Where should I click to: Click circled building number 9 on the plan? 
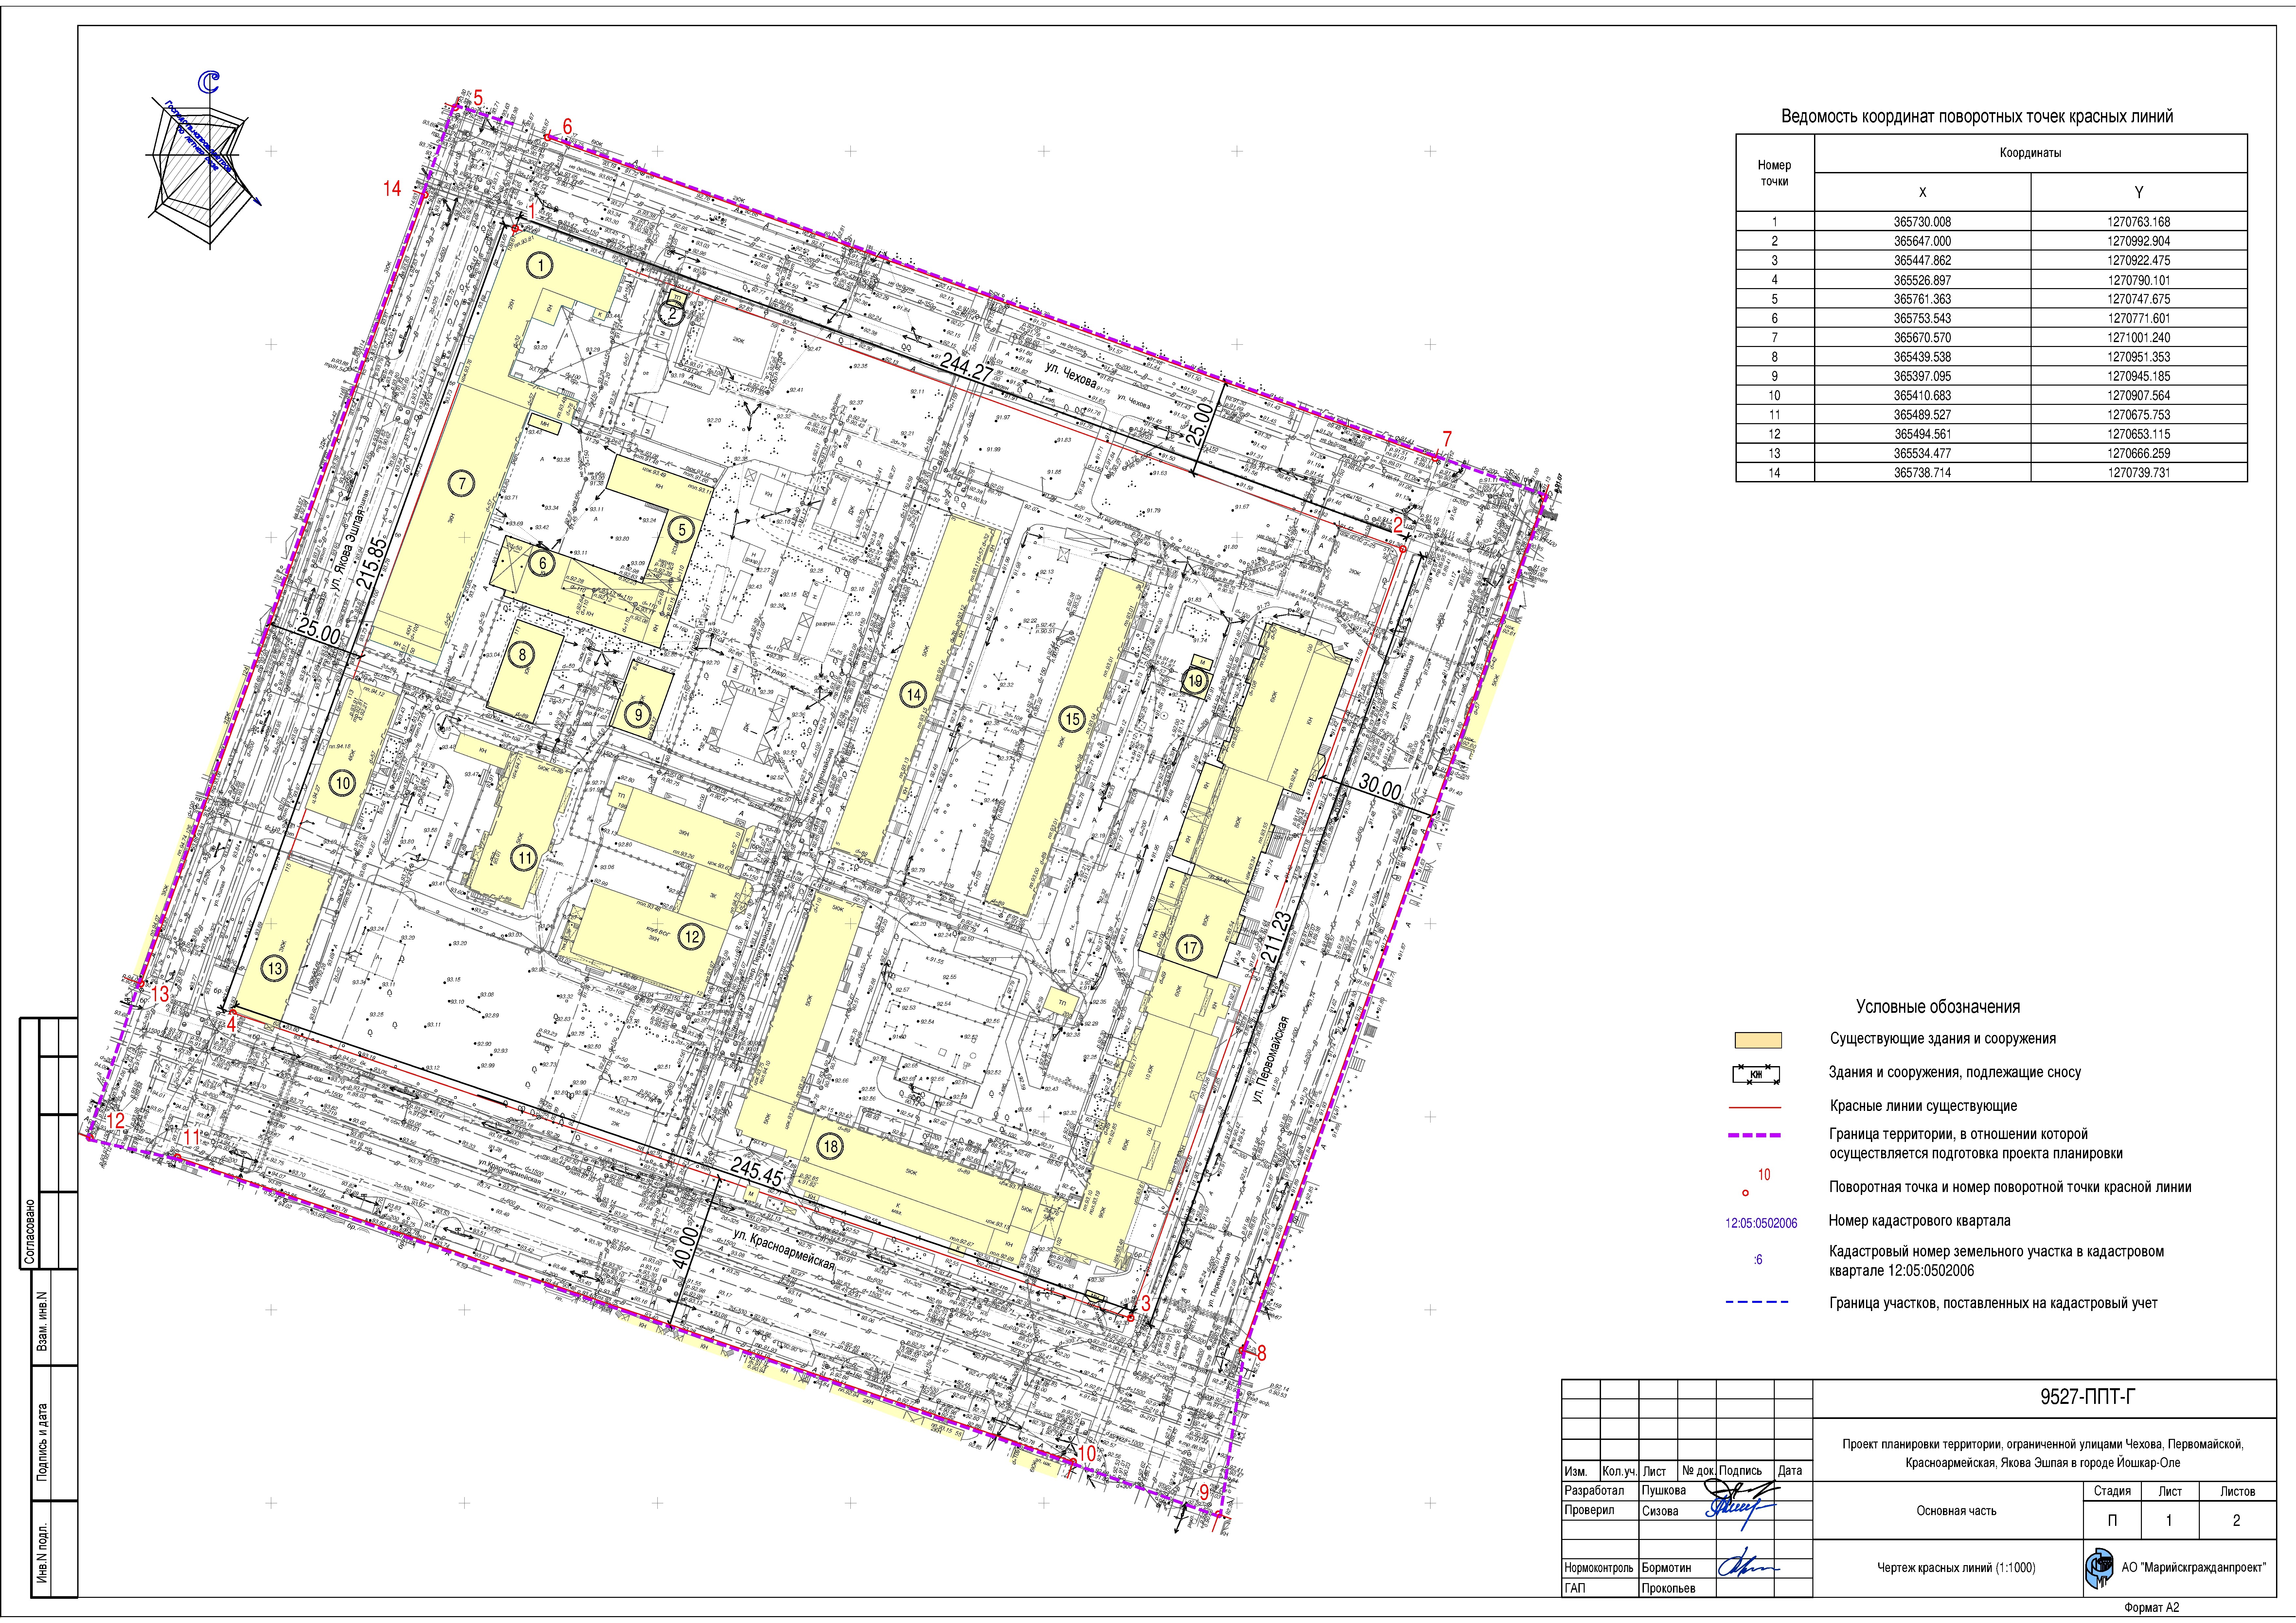[x=638, y=715]
